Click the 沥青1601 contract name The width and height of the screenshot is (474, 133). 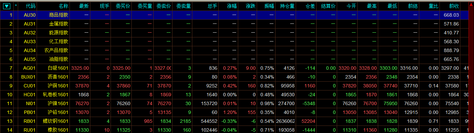tap(58, 77)
